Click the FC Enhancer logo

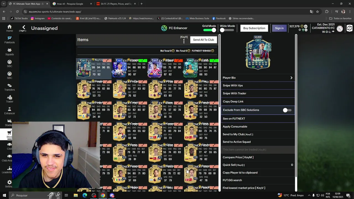(x=164, y=28)
